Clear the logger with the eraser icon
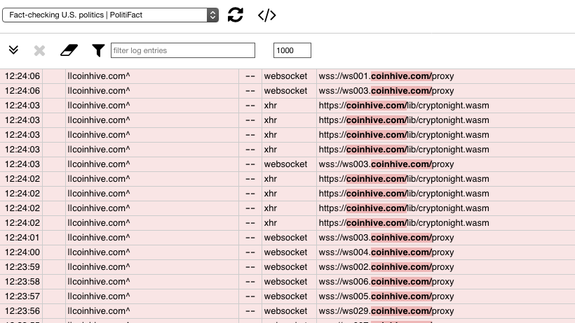Screen dimensions: 575x323 [x=69, y=50]
